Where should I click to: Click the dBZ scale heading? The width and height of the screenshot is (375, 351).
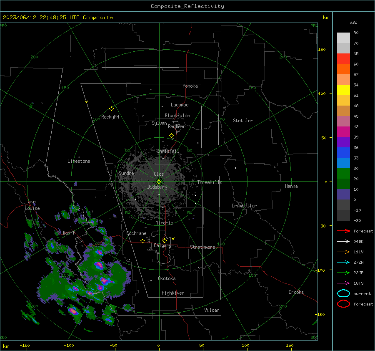pos(353,22)
